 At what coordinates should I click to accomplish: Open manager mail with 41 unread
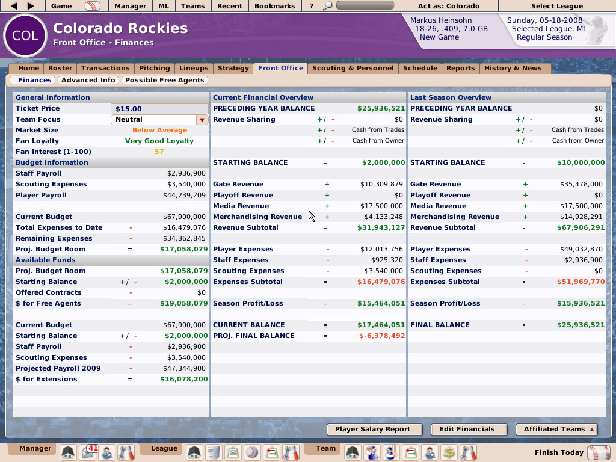(x=88, y=452)
